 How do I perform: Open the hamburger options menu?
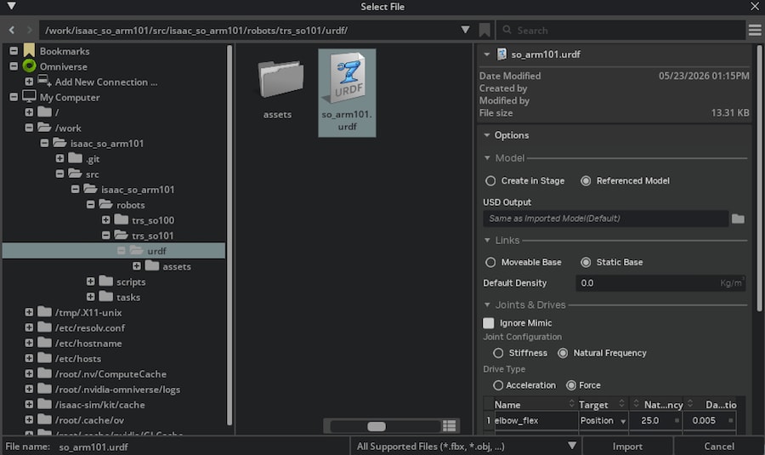(755, 31)
